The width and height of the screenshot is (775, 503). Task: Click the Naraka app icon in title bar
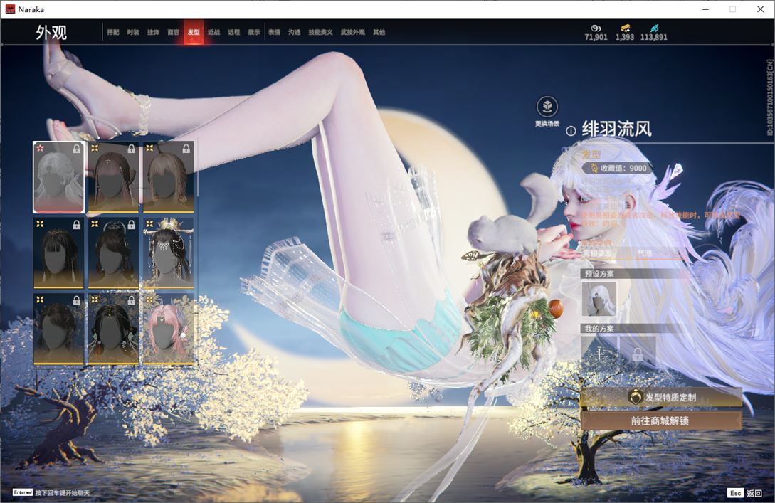(10, 9)
